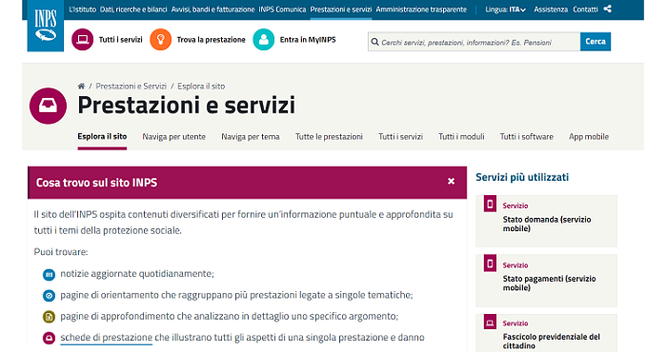Click Entra in MyINPS text link
Screen dimensions: 667x352
308,40
